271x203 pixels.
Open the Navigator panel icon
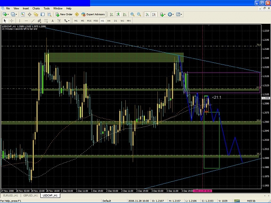pos(36,14)
